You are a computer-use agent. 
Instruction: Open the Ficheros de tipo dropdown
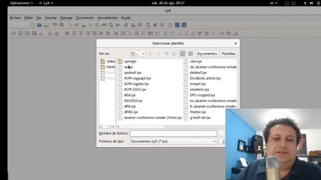(x=174, y=141)
